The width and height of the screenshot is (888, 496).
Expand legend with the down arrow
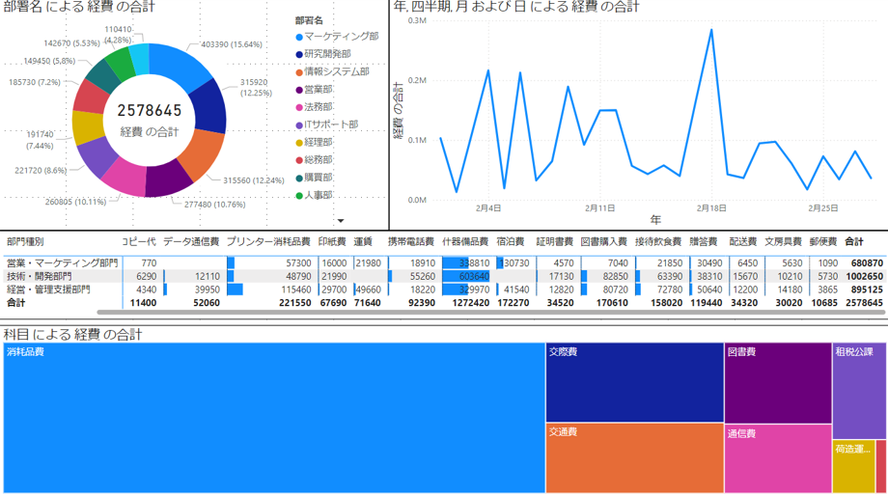coord(341,221)
